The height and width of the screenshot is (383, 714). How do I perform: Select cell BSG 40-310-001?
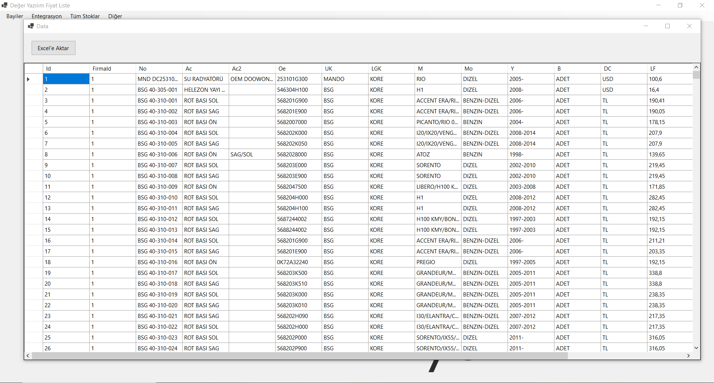click(x=159, y=100)
